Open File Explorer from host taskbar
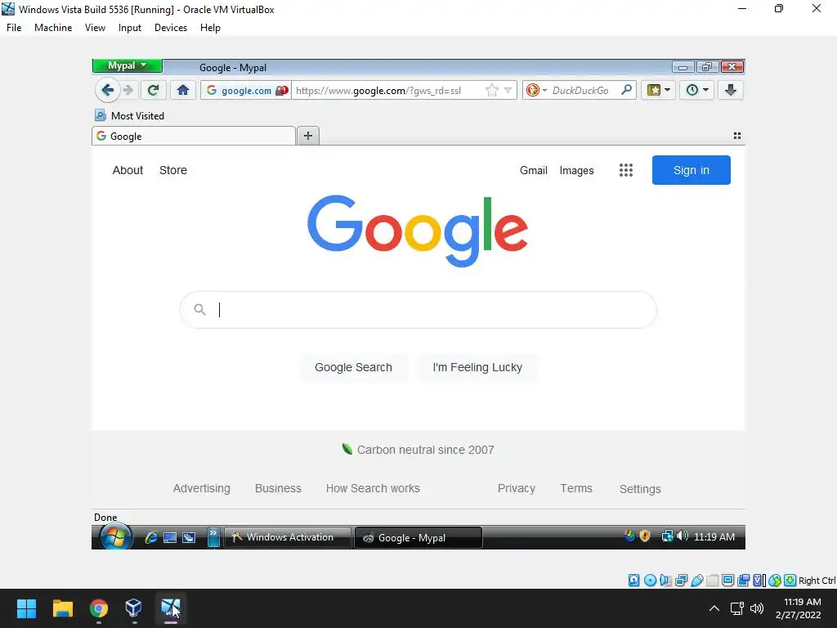Image resolution: width=837 pixels, height=628 pixels. coord(62,608)
